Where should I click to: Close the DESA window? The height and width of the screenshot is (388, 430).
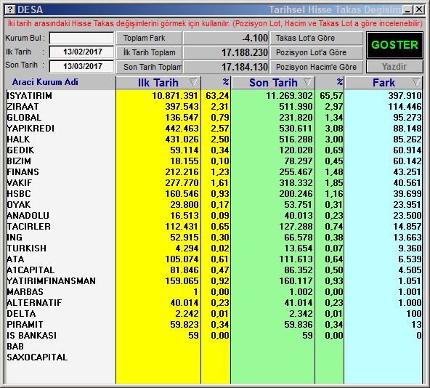(419, 10)
